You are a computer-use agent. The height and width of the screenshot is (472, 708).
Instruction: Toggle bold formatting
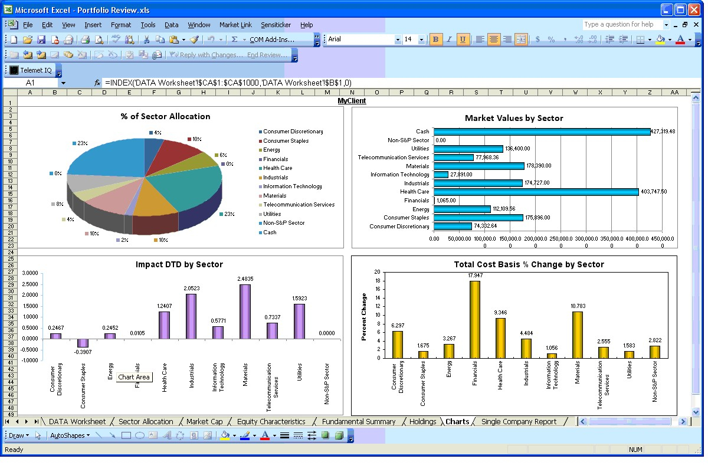(435, 40)
